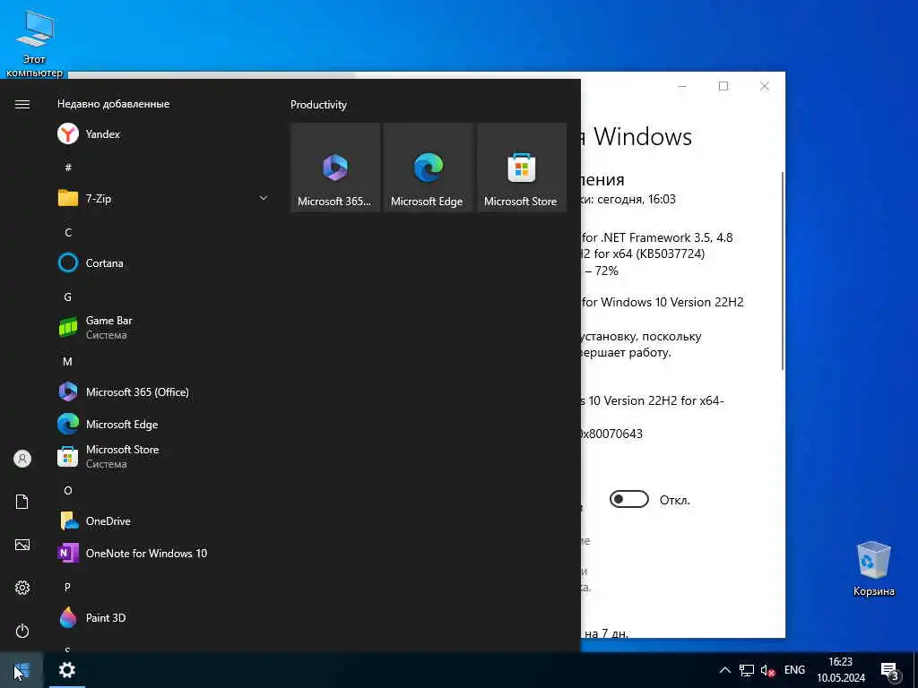Open the Recycle Bin desktop icon
The image size is (918, 688).
point(873,569)
